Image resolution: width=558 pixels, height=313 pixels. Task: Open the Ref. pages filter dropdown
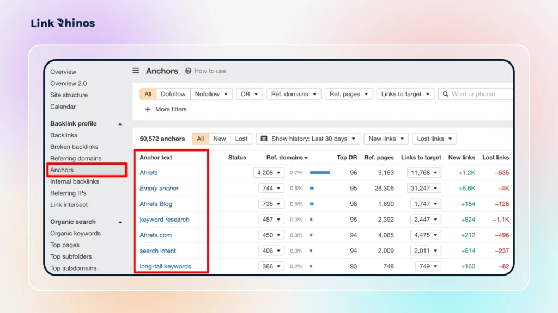tap(349, 94)
